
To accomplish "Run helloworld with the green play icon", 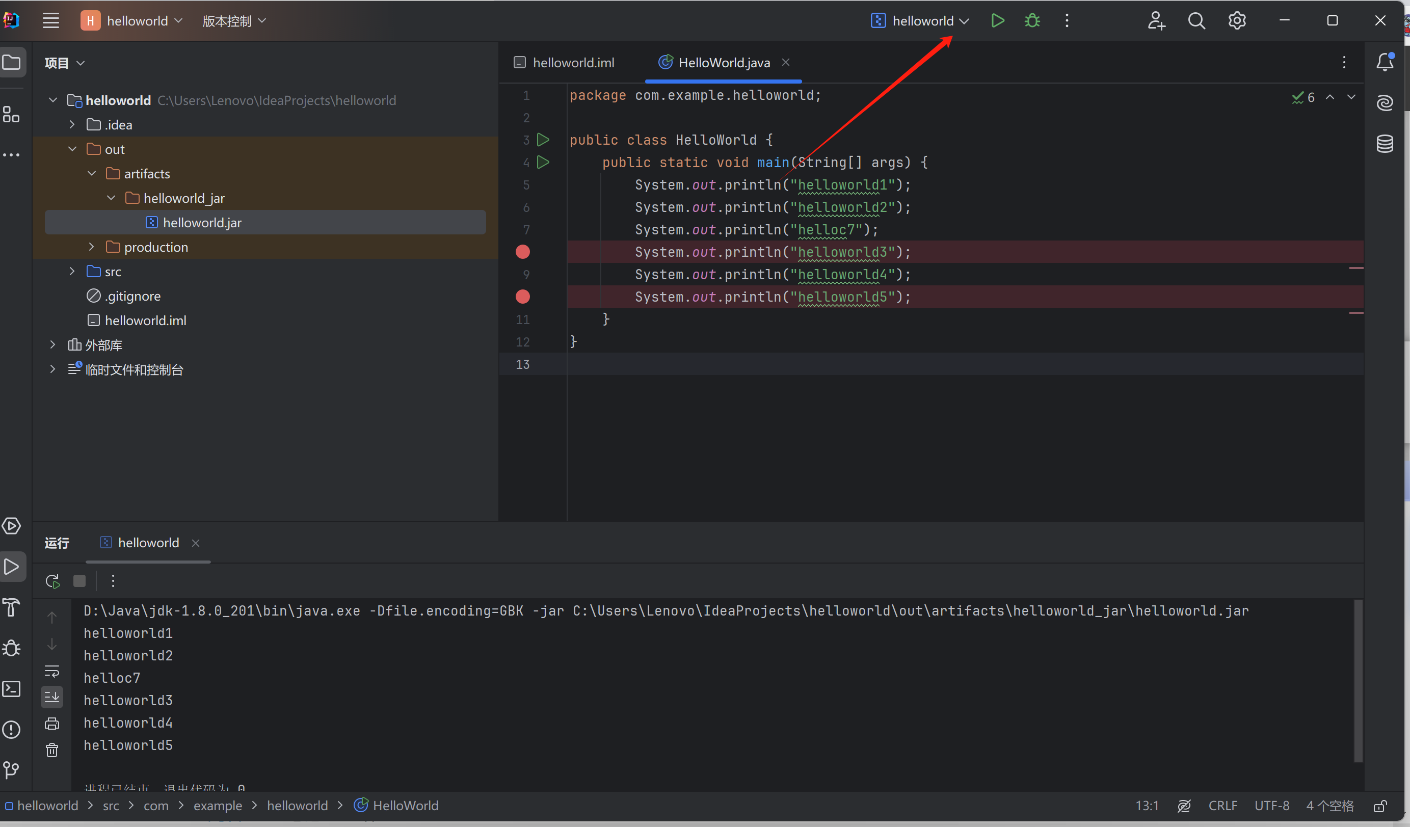I will tap(997, 21).
